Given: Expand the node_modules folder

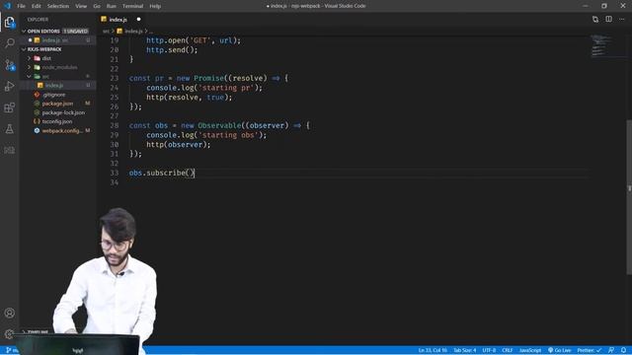Looking at the screenshot, I should coord(59,67).
